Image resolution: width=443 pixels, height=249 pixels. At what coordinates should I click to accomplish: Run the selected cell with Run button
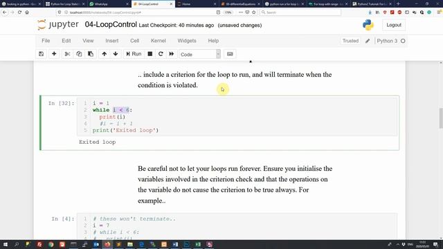(x=134, y=54)
